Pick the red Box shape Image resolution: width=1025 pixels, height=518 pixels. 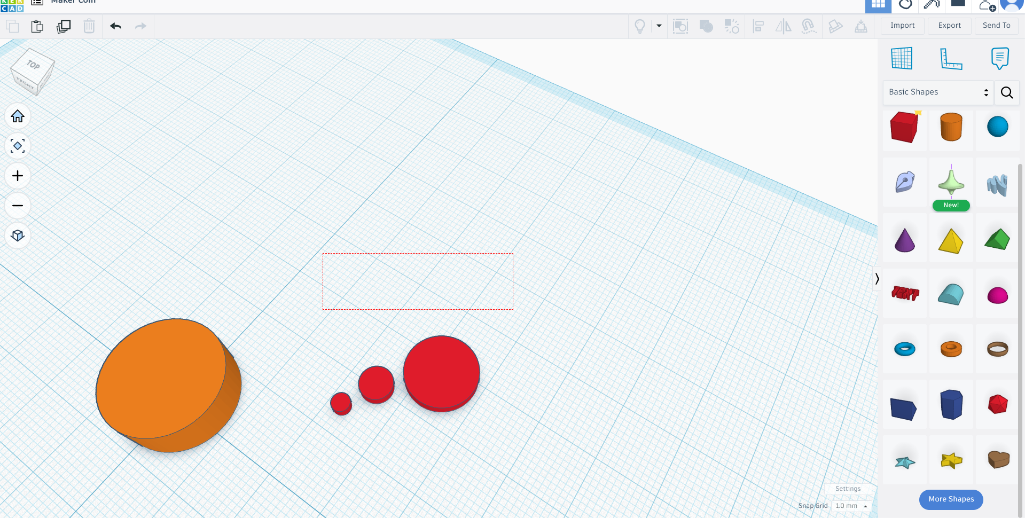(904, 127)
